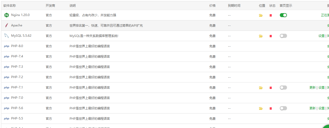Image resolution: width=329 pixels, height=128 pixels.
Task: Open 设置 for PHP-5.6
Action: click(321, 108)
